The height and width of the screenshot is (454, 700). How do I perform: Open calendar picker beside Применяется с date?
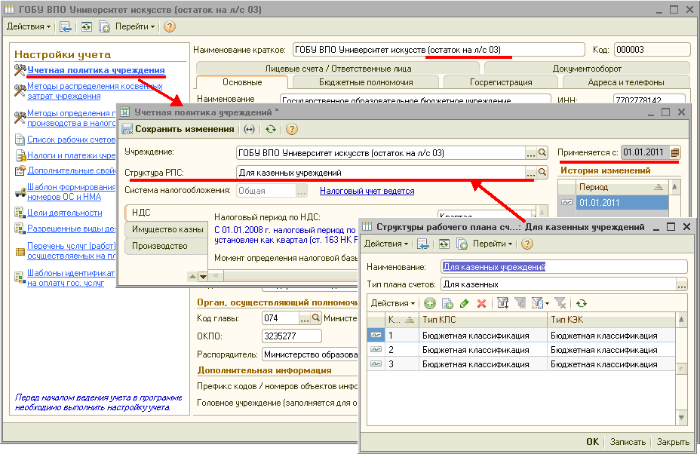click(674, 152)
